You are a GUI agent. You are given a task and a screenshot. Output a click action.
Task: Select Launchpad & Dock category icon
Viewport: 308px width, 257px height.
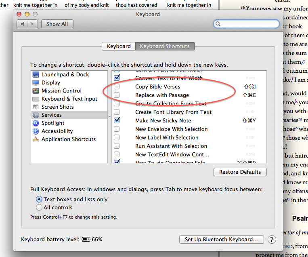[36, 74]
